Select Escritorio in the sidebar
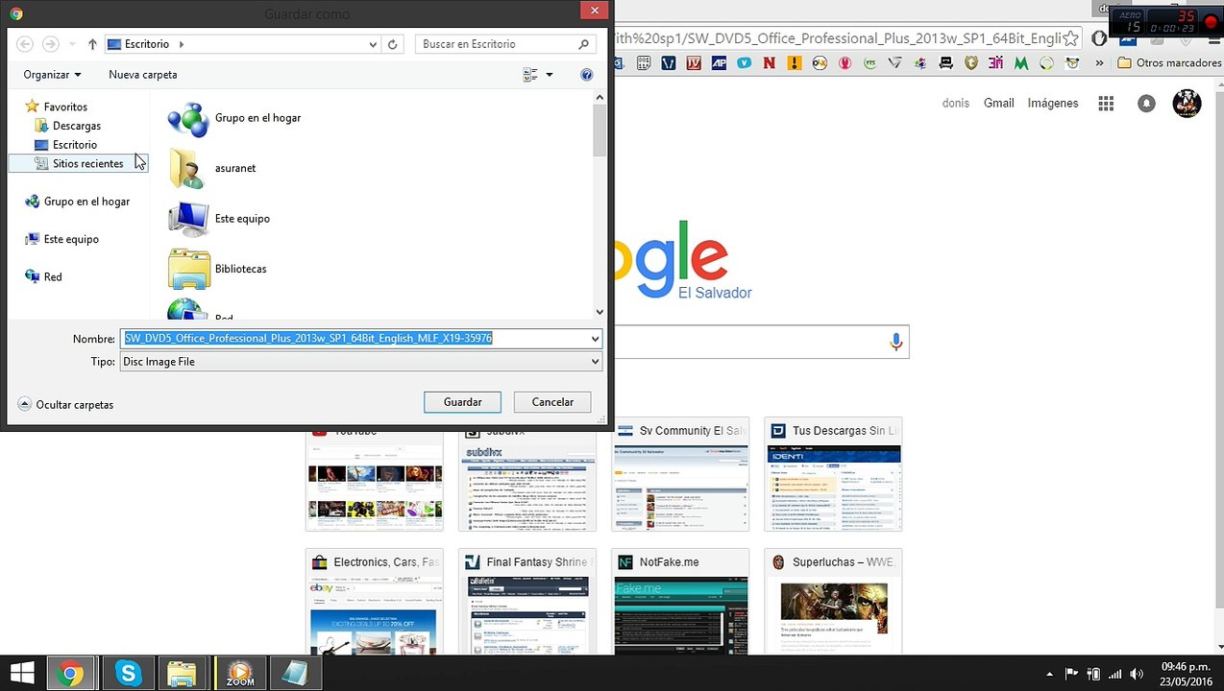 coord(65,145)
